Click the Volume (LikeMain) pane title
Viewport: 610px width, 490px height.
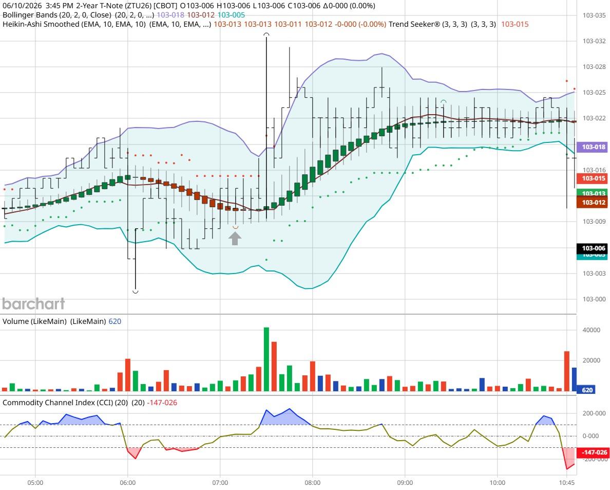click(34, 321)
